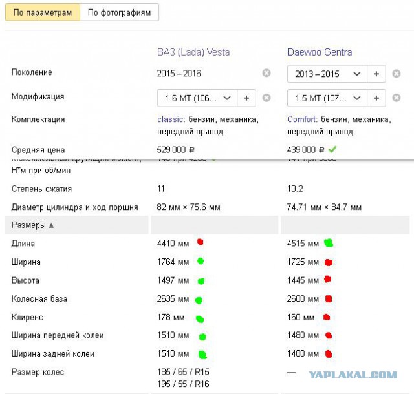The width and height of the screenshot is (414, 394).
Task: Select Vesta bore and stroke '82 мм × 75.6 мм'
Action: (x=188, y=207)
